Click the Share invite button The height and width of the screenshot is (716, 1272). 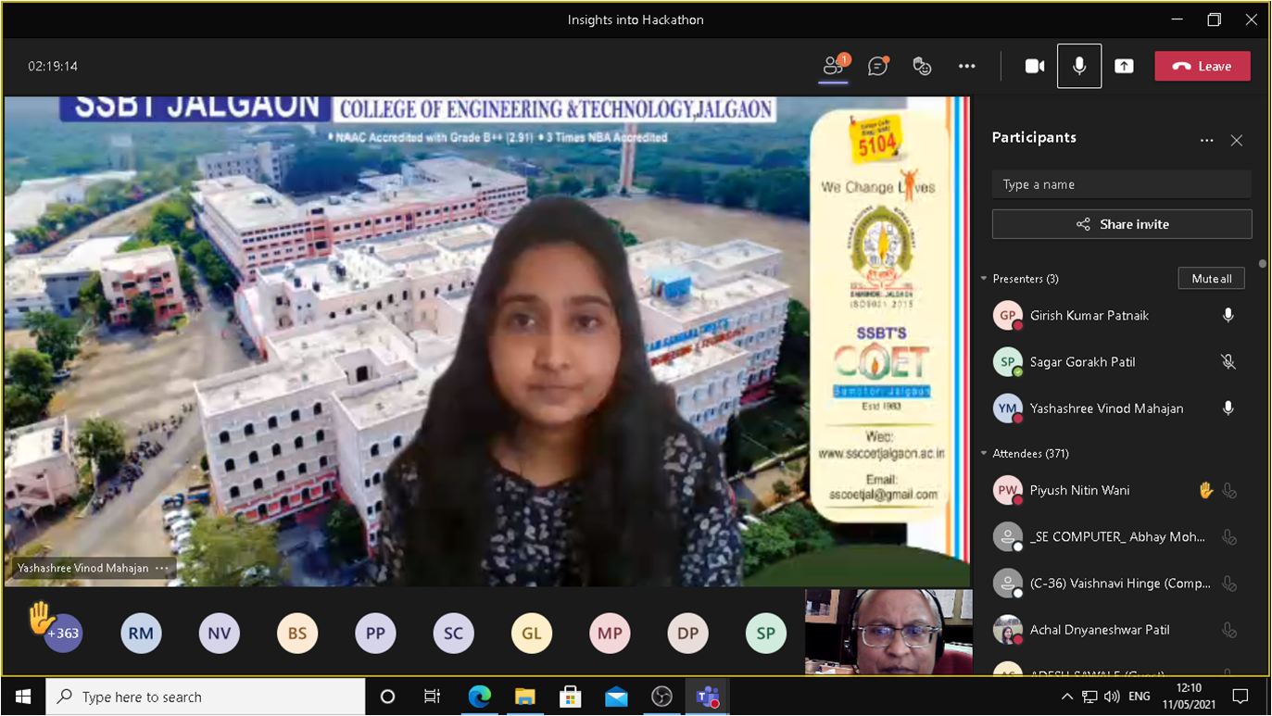tap(1122, 224)
